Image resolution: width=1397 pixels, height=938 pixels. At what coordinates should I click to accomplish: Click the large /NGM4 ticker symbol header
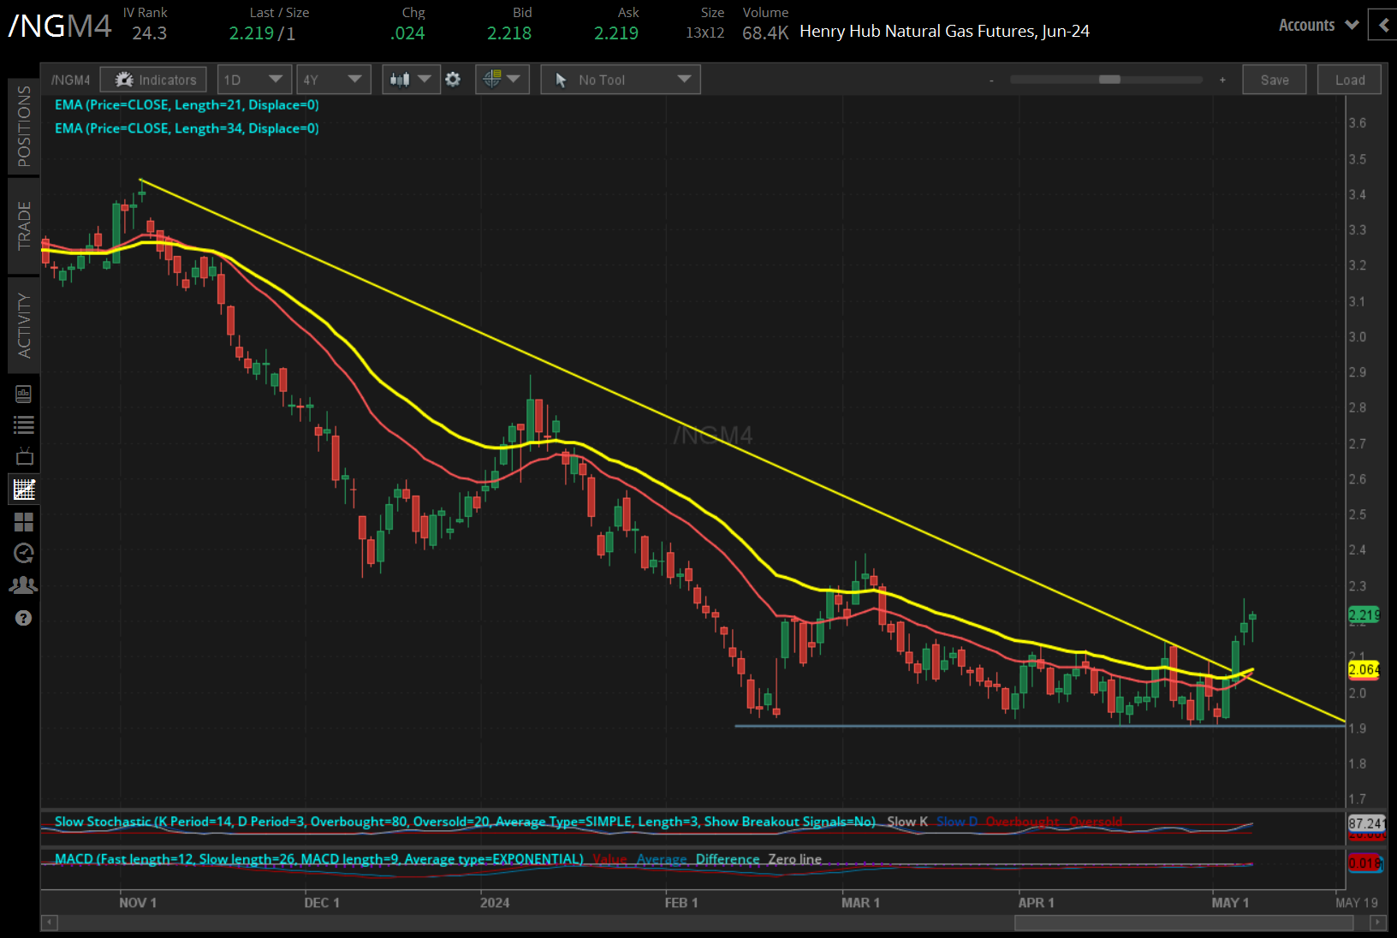[x=60, y=26]
